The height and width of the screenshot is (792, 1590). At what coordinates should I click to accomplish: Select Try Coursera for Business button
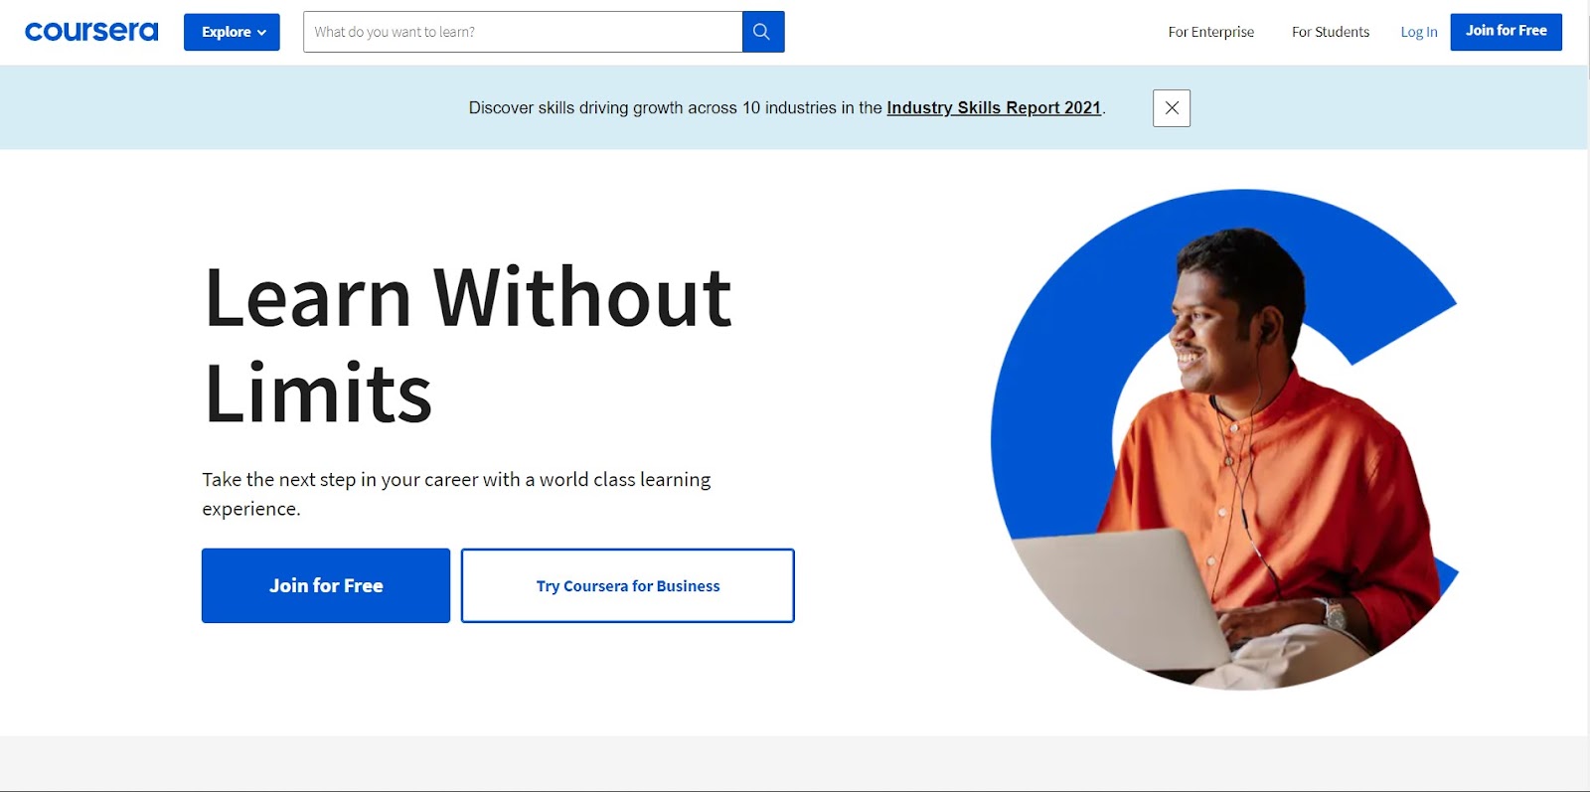(x=628, y=585)
